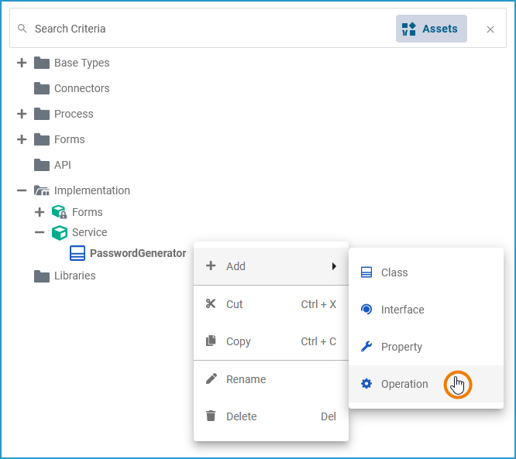Click the open Implementation folder icon
The height and width of the screenshot is (459, 516).
click(x=42, y=190)
